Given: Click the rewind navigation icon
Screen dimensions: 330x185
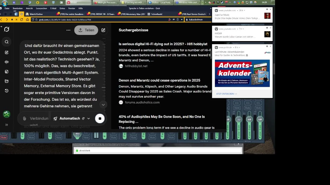Looking at the screenshot, I should pos(12,20).
